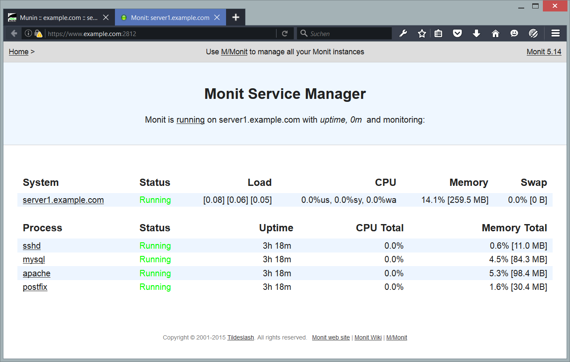Image resolution: width=570 pixels, height=362 pixels.
Task: Visit the Tildeslash footer link
Action: click(x=240, y=338)
